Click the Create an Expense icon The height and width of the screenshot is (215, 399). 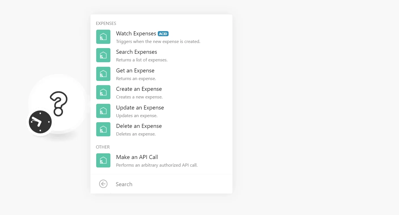[103, 92]
